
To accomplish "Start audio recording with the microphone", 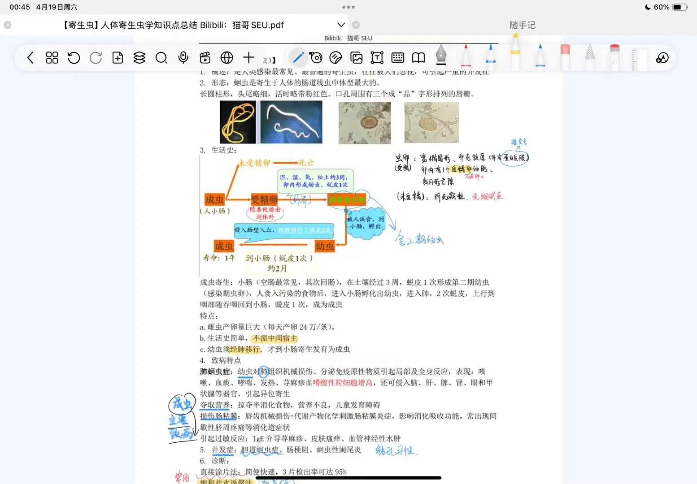I will [x=183, y=58].
